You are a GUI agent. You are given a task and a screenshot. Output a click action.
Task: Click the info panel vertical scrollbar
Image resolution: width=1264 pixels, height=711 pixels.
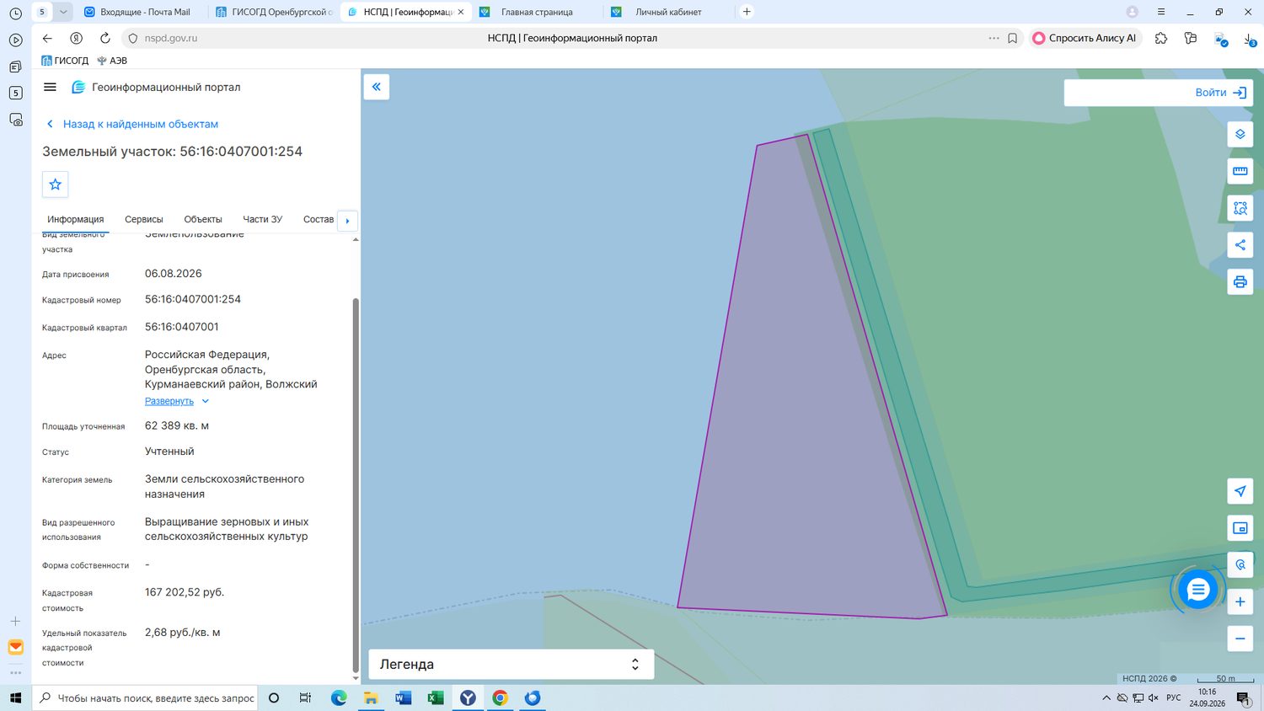pyautogui.click(x=356, y=485)
